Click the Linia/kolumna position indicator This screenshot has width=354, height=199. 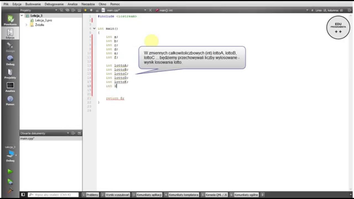pos(329,10)
